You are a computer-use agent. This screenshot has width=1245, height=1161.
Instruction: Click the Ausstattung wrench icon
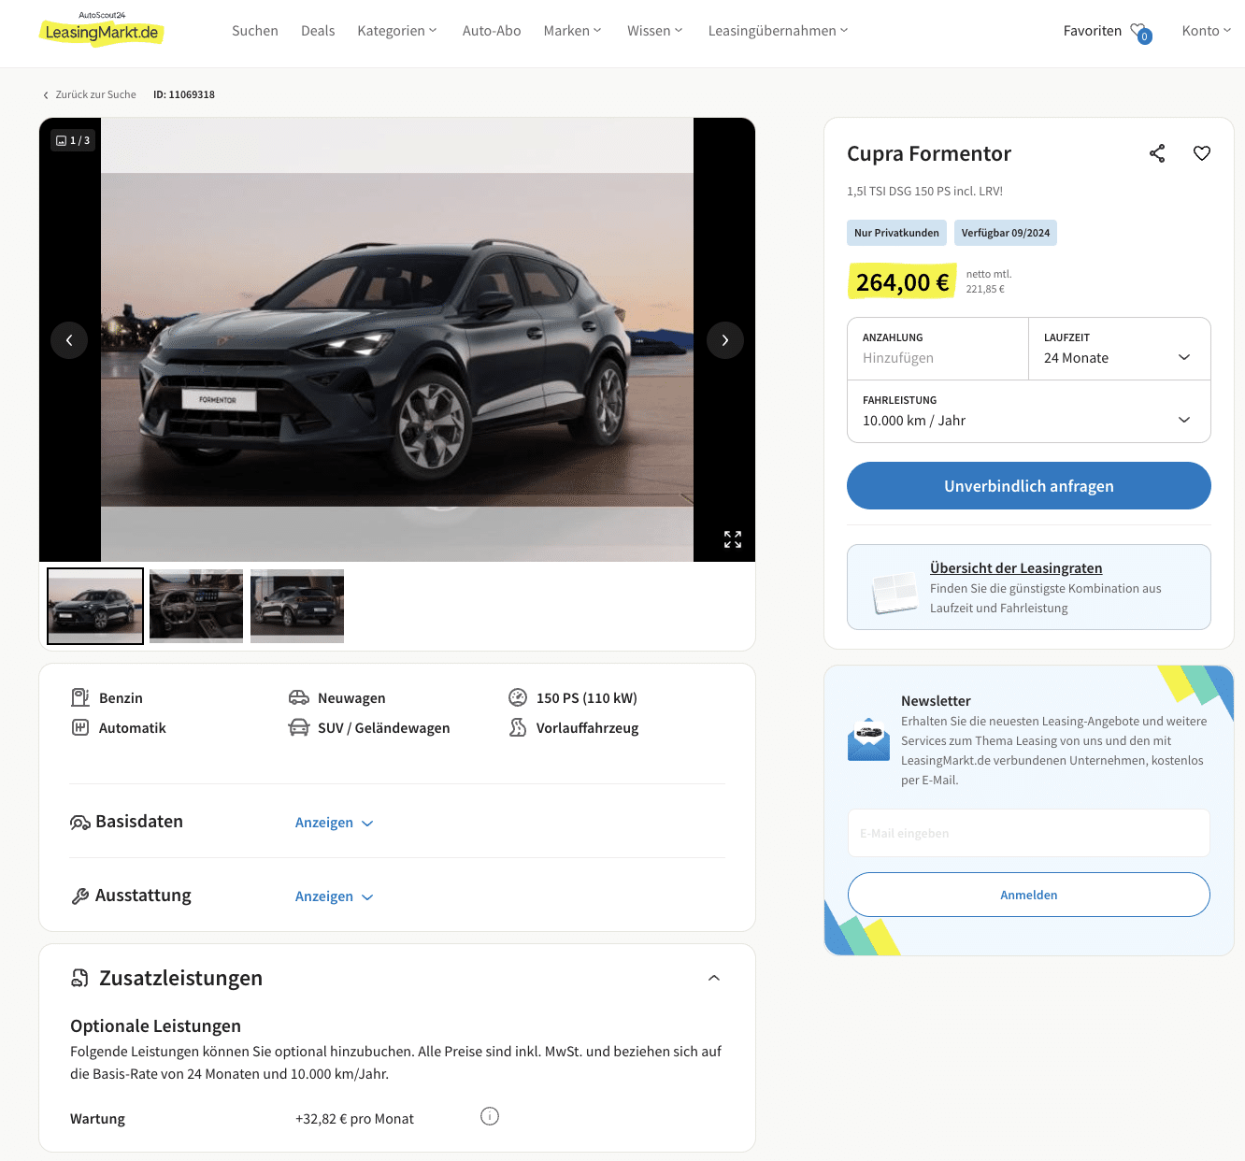pyautogui.click(x=80, y=896)
